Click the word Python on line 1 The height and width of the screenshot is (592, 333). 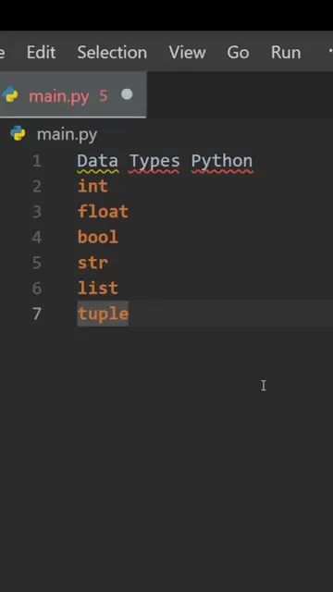(x=222, y=163)
